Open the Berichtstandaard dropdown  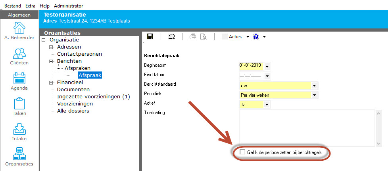pyautogui.click(x=314, y=85)
